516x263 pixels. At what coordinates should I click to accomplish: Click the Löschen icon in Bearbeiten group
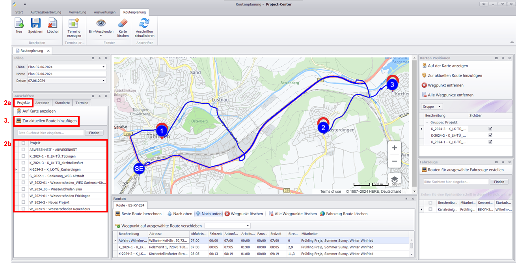[x=53, y=24]
